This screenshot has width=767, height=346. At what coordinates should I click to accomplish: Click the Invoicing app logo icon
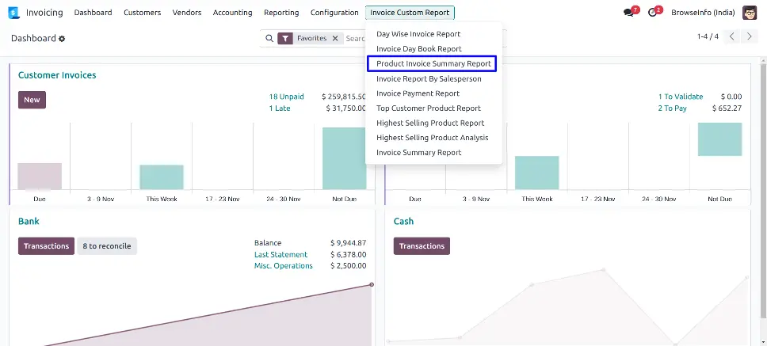click(14, 13)
